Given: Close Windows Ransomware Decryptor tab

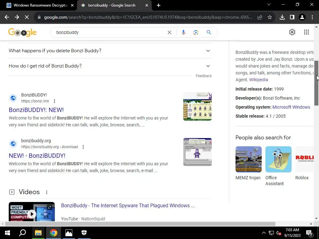Looking at the screenshot, I should [x=72, y=5].
